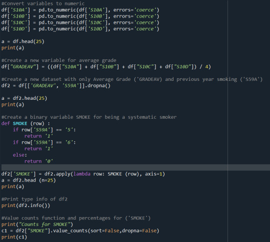Click the 'else:' line
The image size is (270, 242).
pos(20,155)
